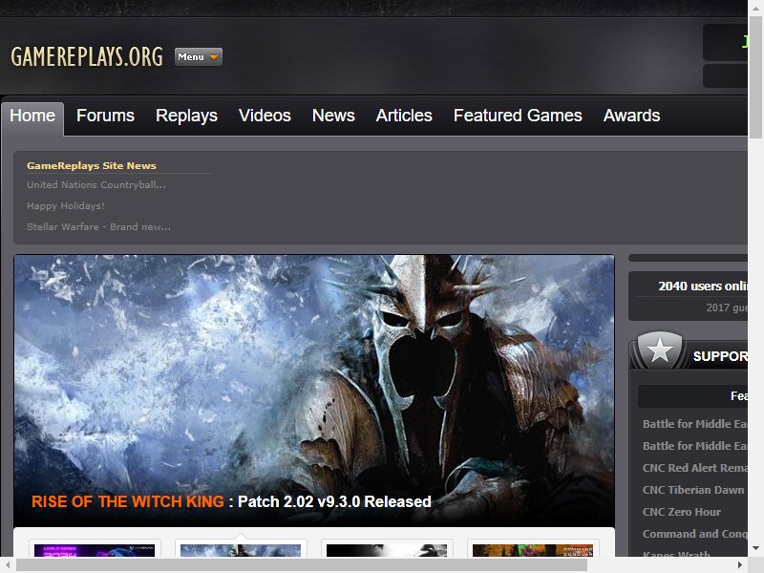Click the GameReplays.org logo
Screen dimensions: 764x573
87,57
